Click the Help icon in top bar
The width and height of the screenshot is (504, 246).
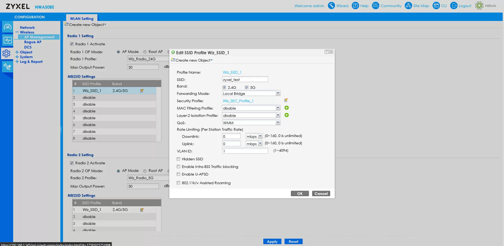click(355, 6)
